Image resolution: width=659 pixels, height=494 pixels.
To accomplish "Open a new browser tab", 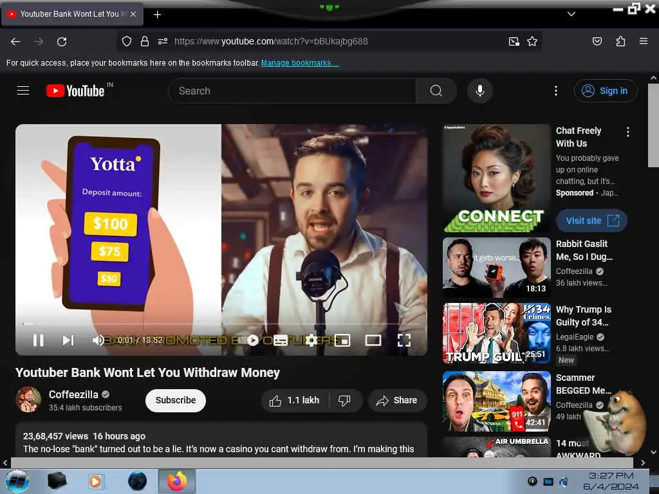I will [x=157, y=15].
